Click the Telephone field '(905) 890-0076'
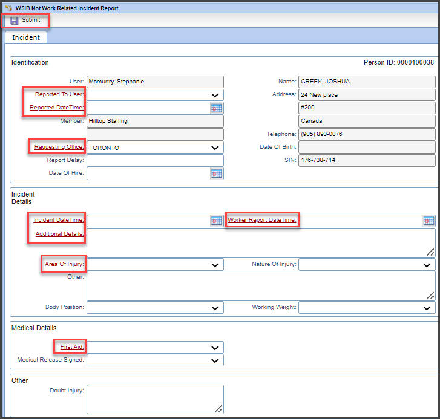440x419 pixels. pyautogui.click(x=367, y=134)
